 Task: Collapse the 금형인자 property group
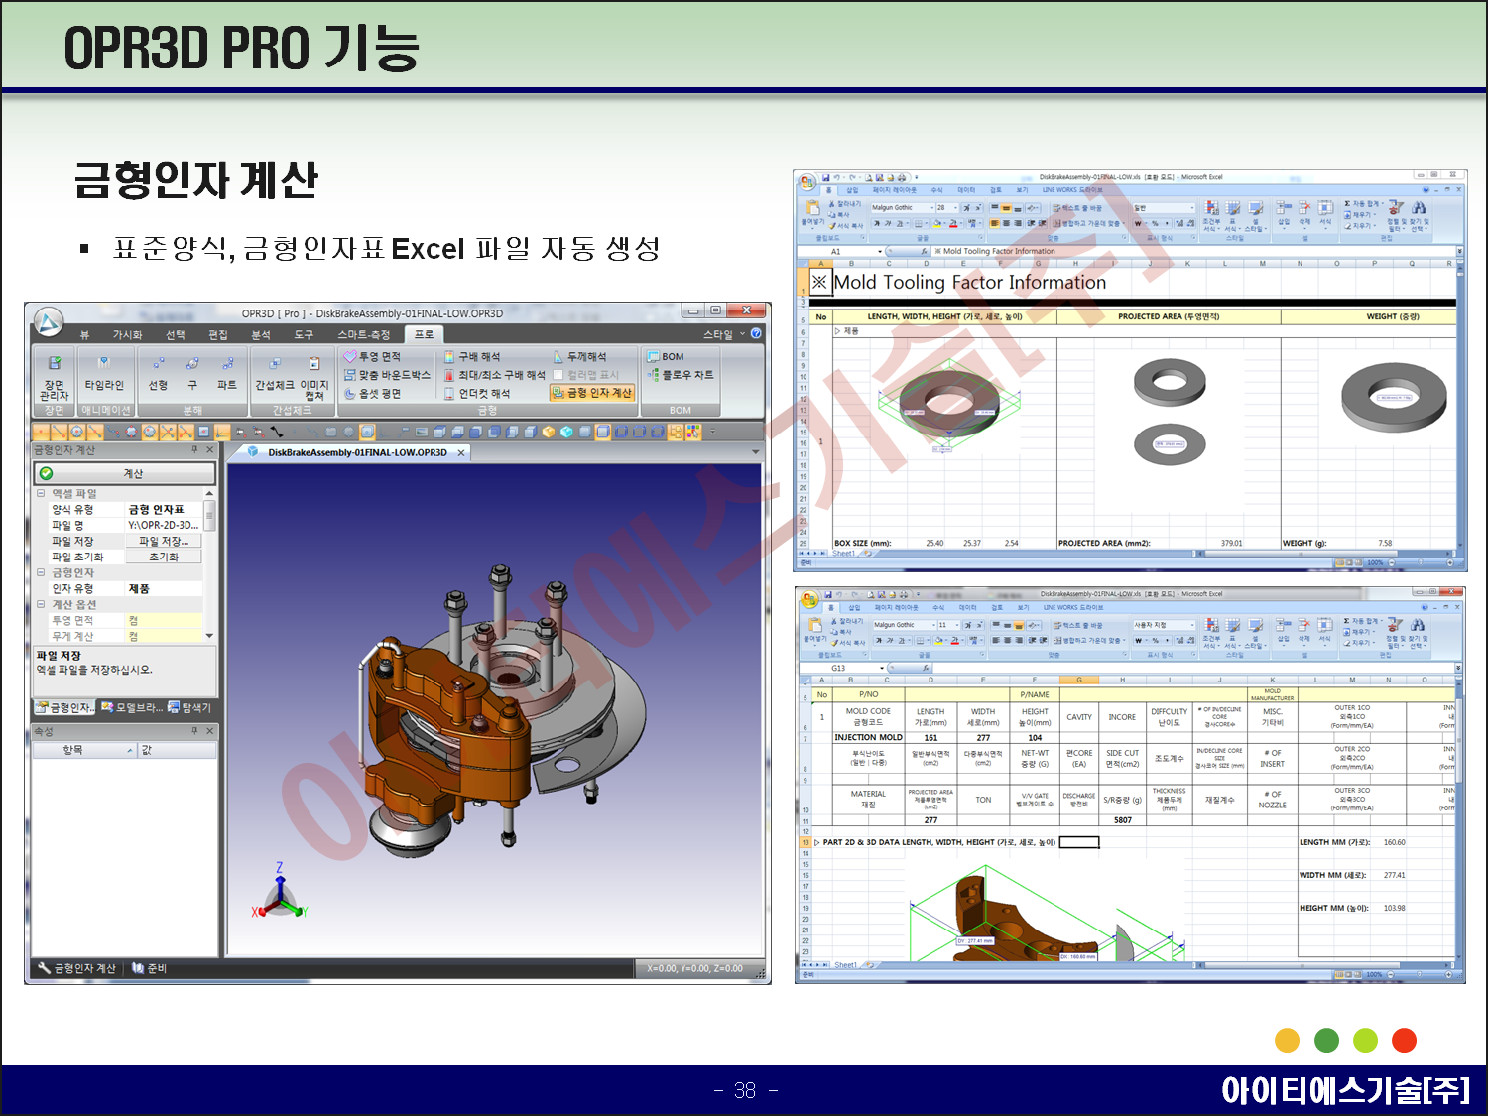42,572
